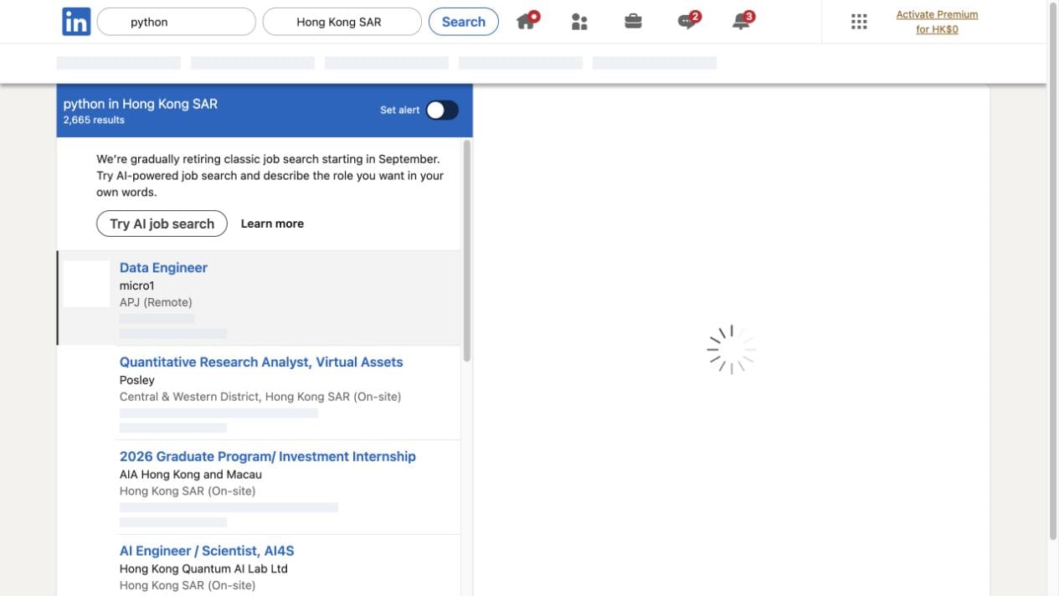Viewport: 1059px width, 596px height.
Task: Click the LinkedIn logo
Action: click(x=76, y=22)
